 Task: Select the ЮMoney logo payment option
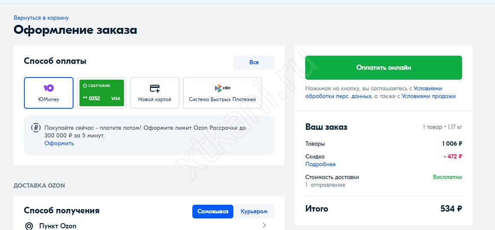(48, 88)
